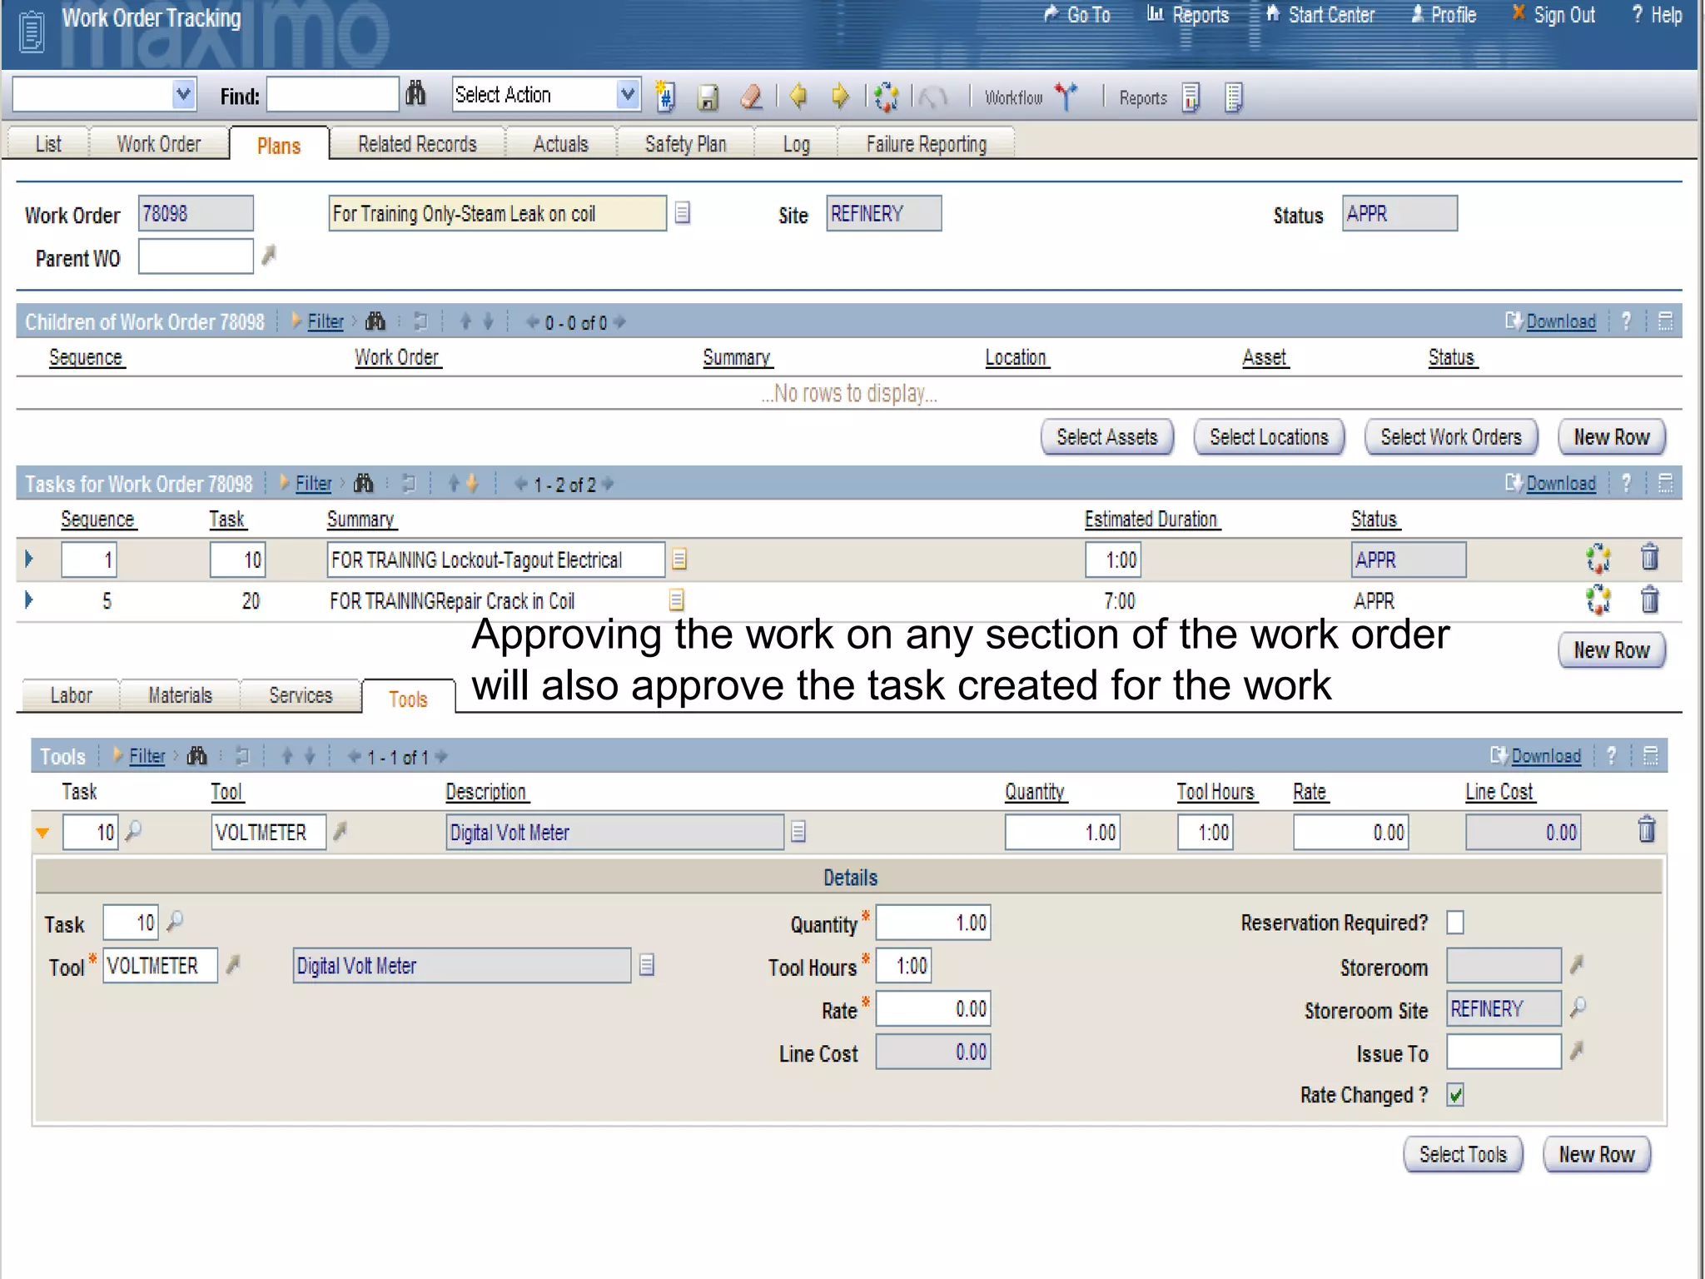The image size is (1705, 1279).
Task: Switch to the List tab
Action: coord(47,143)
